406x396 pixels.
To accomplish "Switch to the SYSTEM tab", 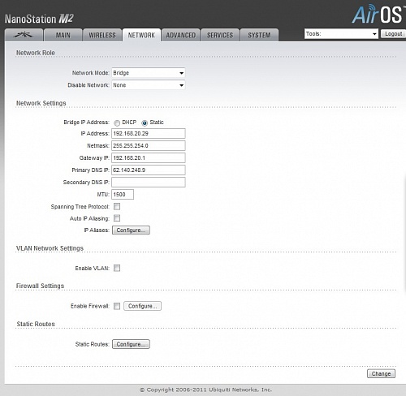I will click(259, 35).
